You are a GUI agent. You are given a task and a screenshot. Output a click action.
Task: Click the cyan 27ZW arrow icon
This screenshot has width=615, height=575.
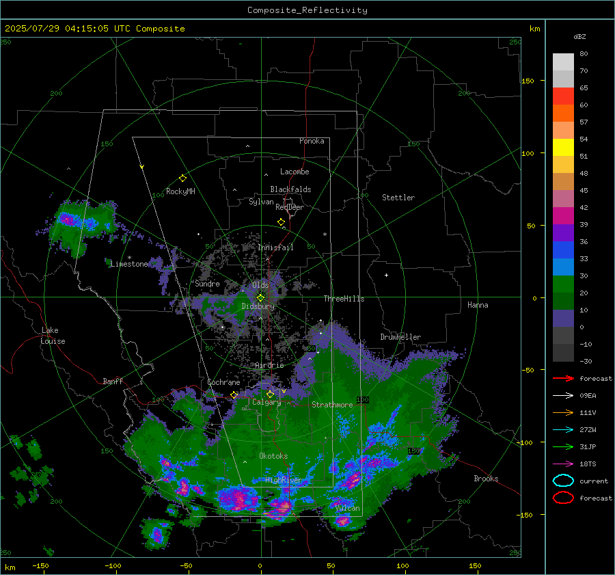563,430
